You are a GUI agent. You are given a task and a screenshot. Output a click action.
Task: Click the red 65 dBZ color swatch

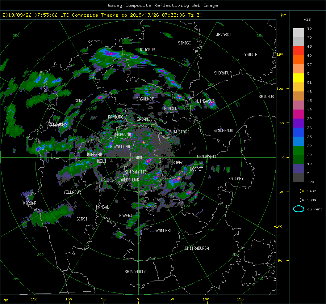(x=298, y=51)
